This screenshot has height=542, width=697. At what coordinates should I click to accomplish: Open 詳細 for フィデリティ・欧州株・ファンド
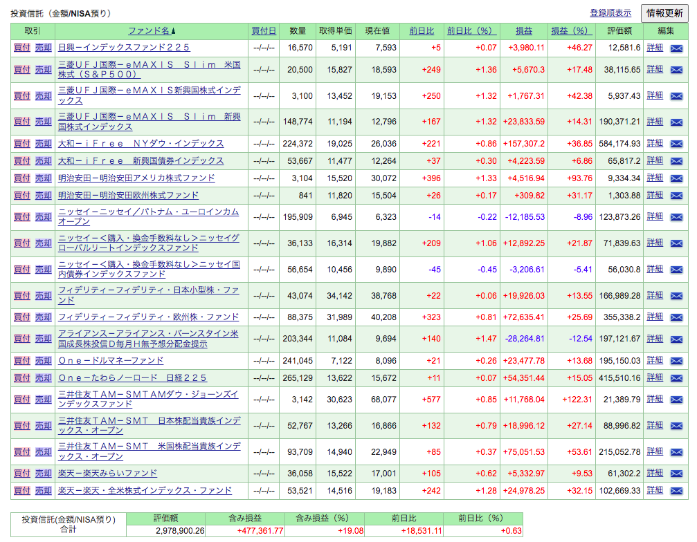[655, 317]
